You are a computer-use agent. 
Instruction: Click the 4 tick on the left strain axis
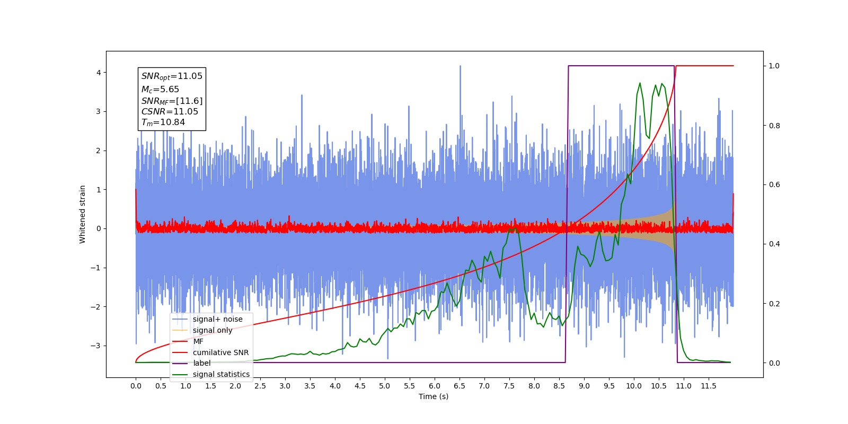tap(99, 73)
